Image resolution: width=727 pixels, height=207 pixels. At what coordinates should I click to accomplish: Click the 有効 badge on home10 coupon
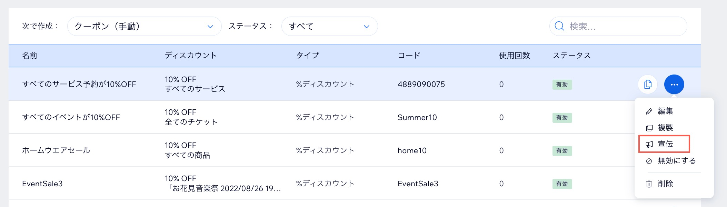(562, 151)
